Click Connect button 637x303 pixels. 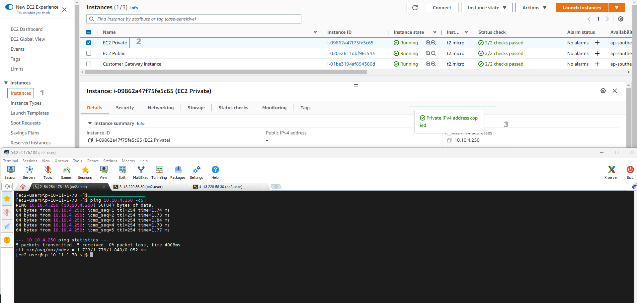[x=442, y=8]
